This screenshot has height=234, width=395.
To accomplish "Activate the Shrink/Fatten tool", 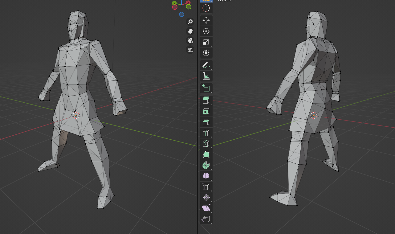I will tap(206, 198).
